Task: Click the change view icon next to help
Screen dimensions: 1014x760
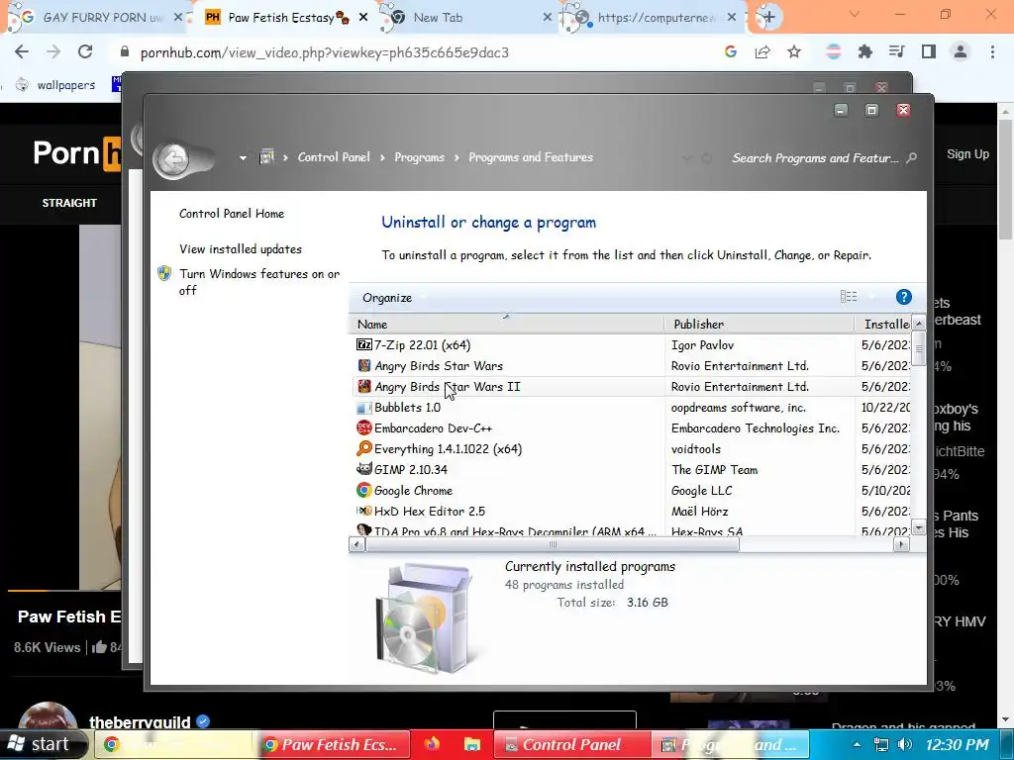Action: [x=849, y=297]
